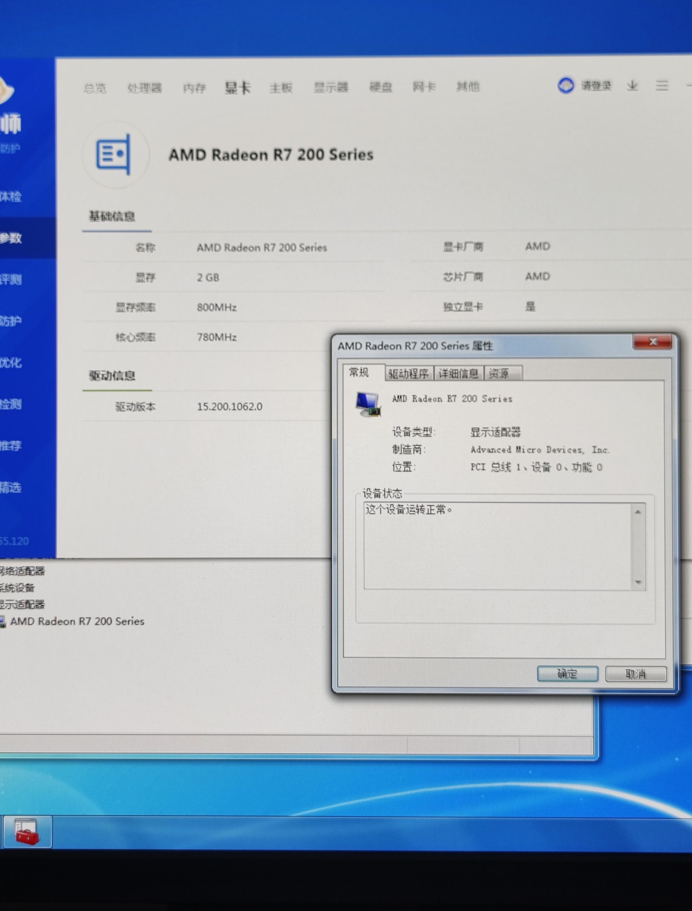Switch to the 主板 tab
This screenshot has height=911, width=692.
pyautogui.click(x=281, y=87)
